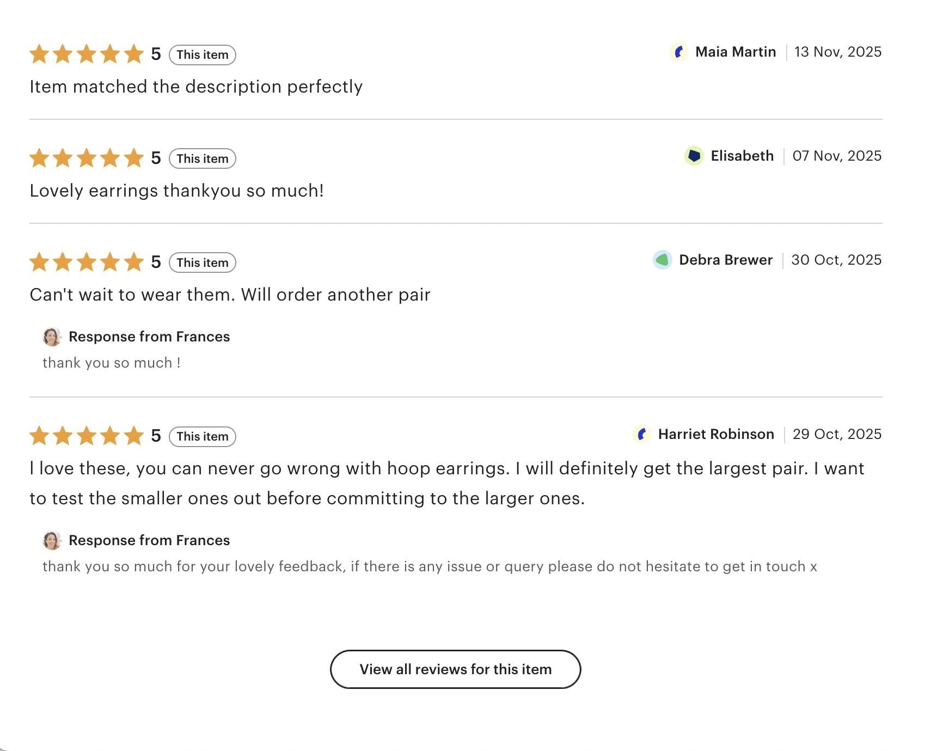Click "This item" tag on Debra Brewer's review
937x751 pixels.
(x=202, y=263)
